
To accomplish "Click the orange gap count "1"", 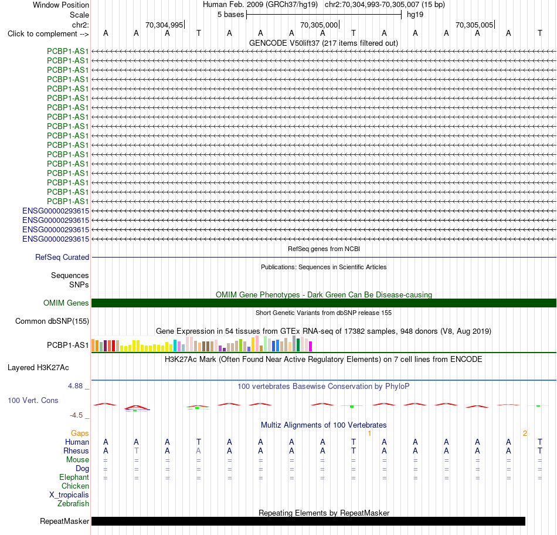I will point(369,433).
